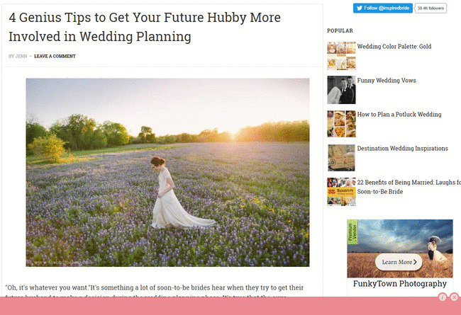Click author name Jenn in byline
Screen dimensions: 461x315
(x=21, y=56)
